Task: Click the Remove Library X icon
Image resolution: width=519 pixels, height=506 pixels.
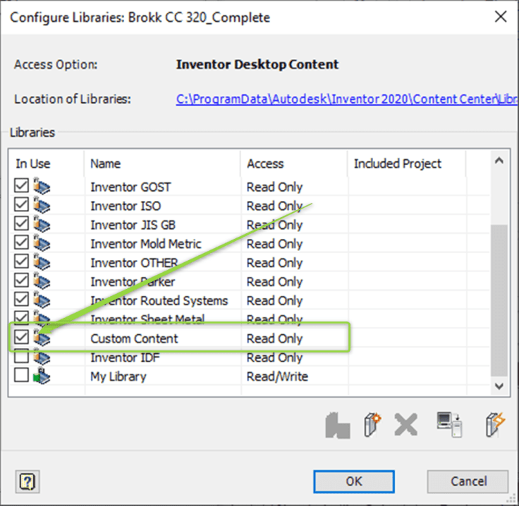Action: click(x=405, y=425)
